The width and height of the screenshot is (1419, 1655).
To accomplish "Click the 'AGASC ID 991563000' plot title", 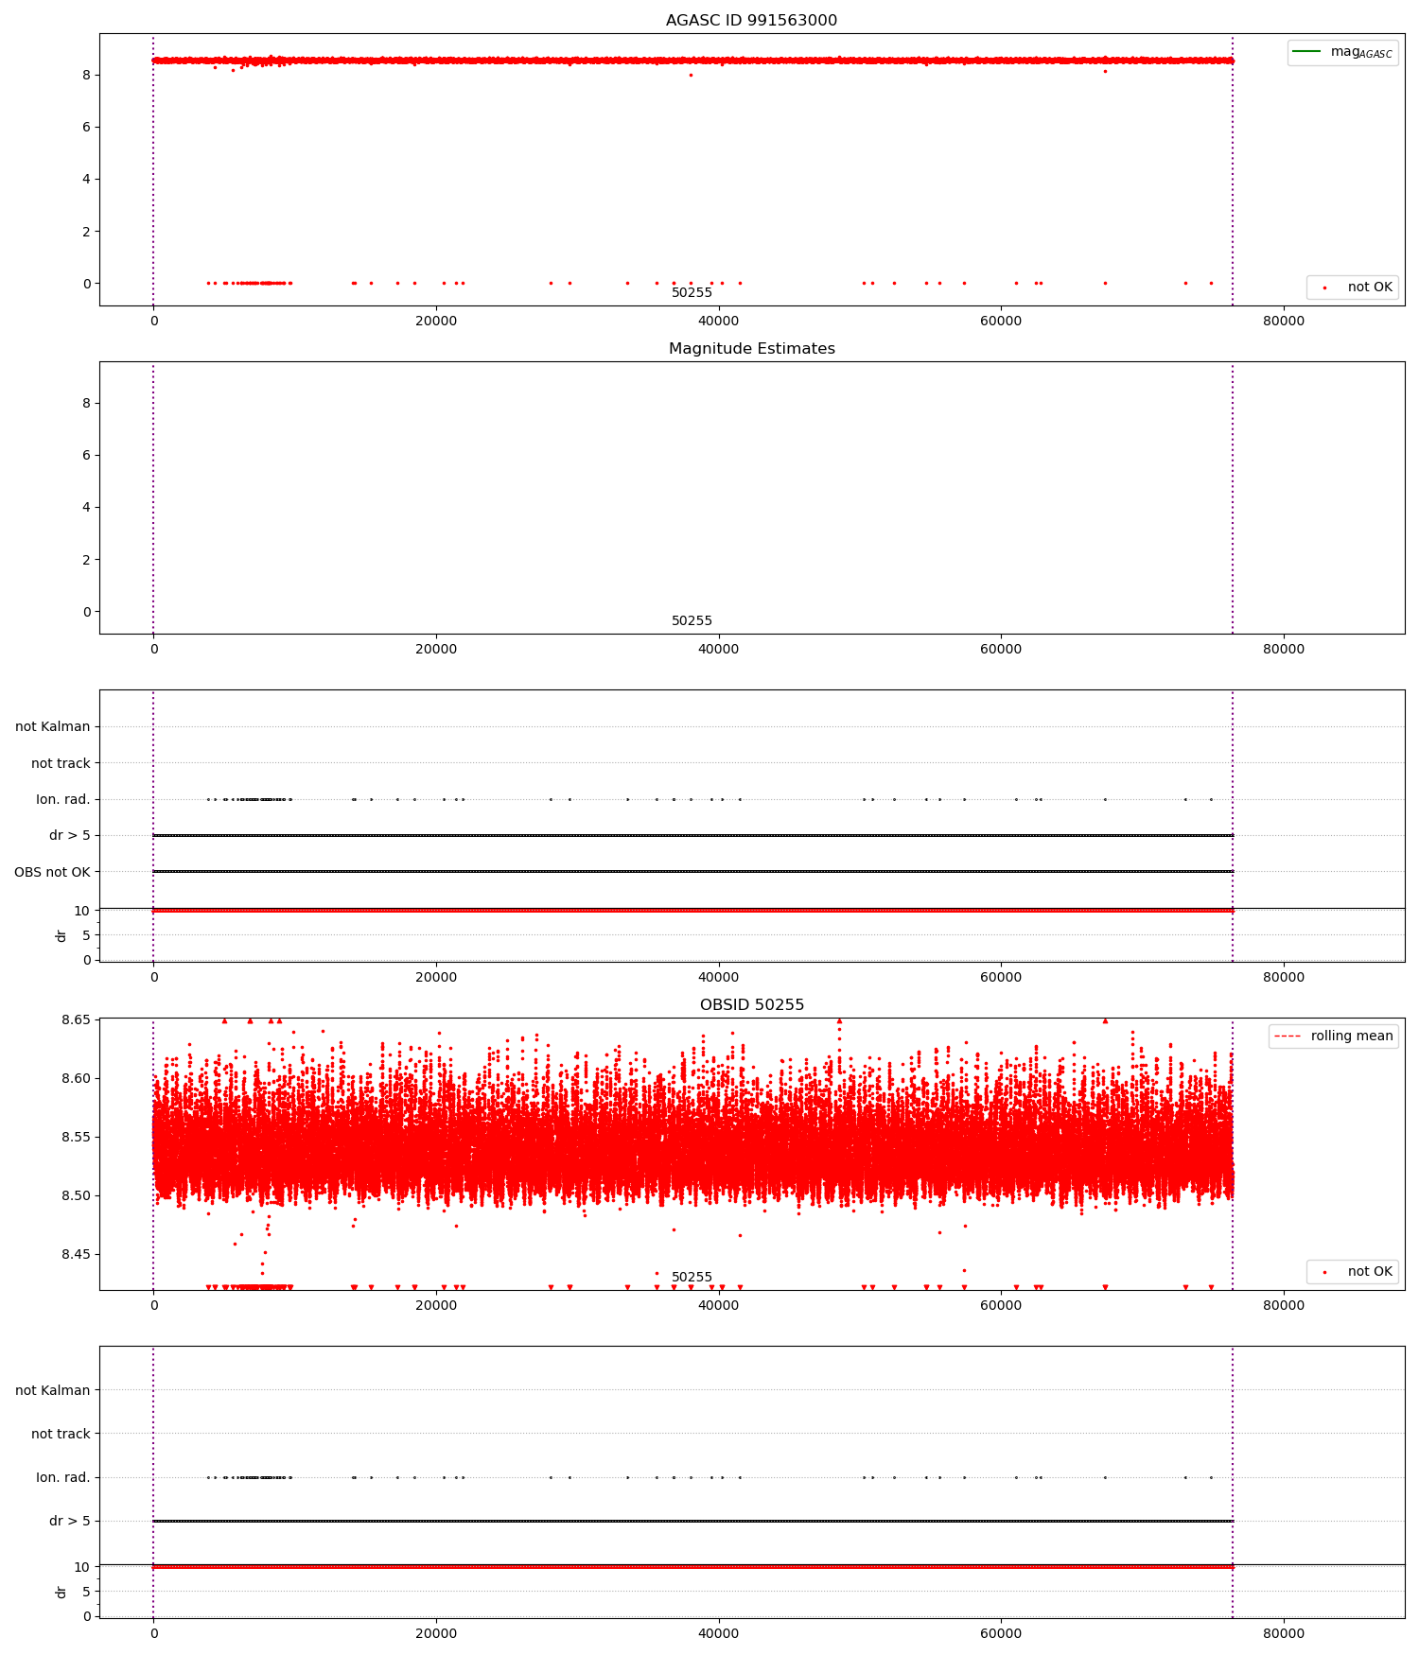I will click(x=751, y=20).
